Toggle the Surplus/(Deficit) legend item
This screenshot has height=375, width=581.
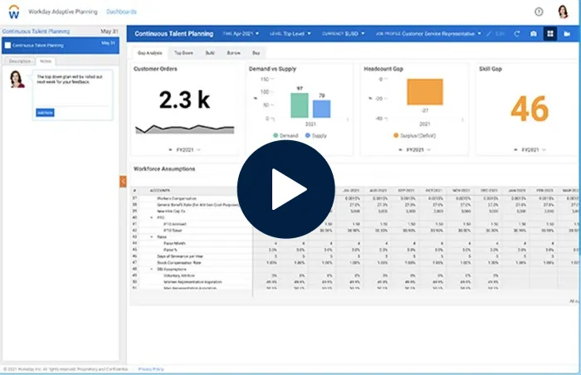pos(415,135)
